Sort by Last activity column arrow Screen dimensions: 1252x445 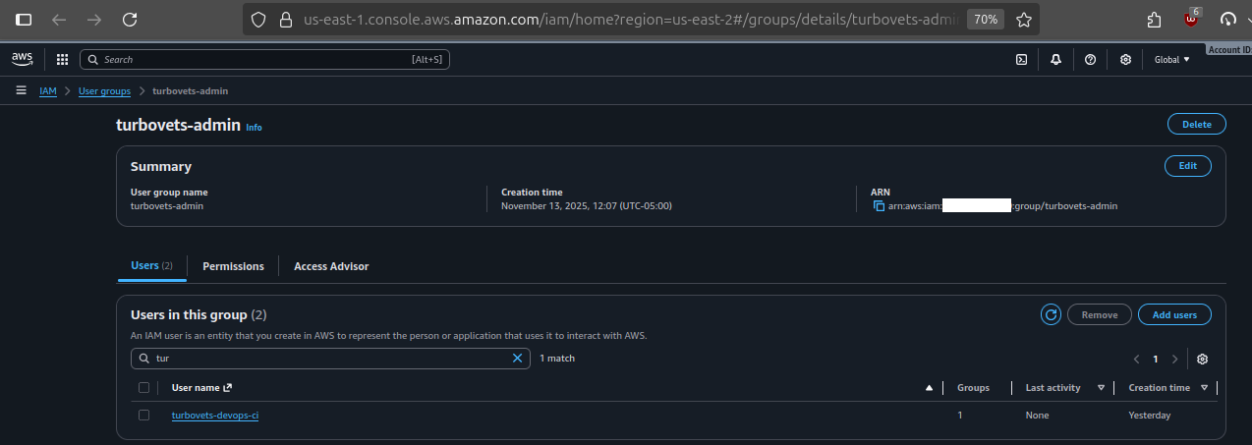click(1101, 388)
